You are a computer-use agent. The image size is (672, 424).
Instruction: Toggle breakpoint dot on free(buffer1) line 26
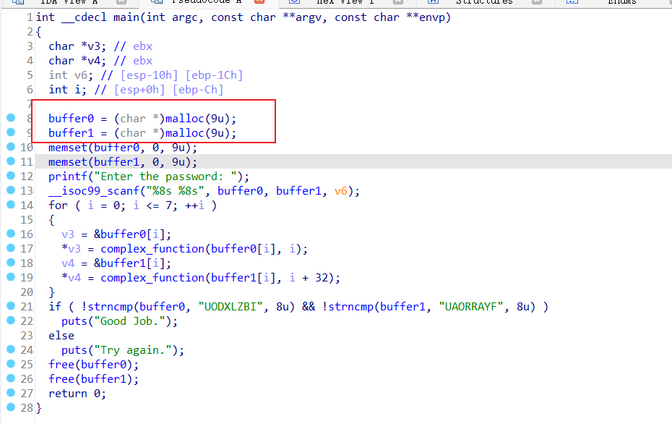coord(11,378)
